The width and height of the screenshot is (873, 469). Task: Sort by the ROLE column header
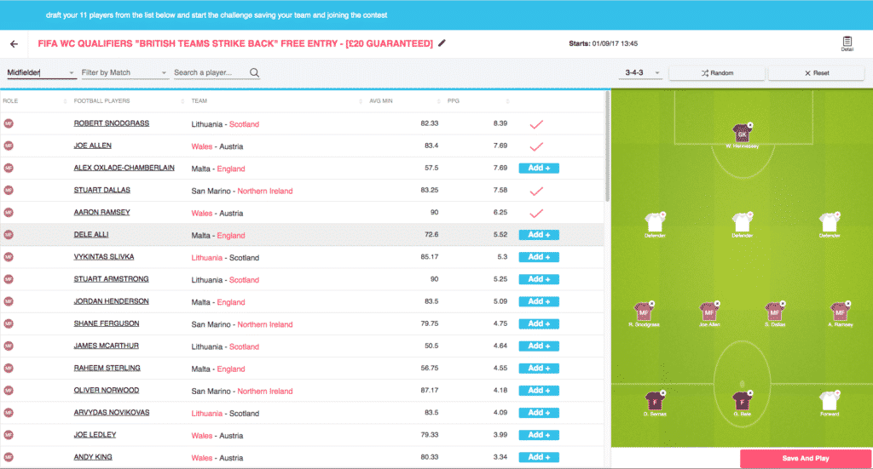pos(10,101)
